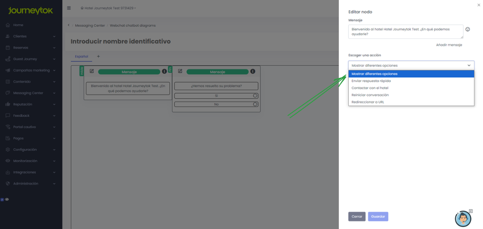Open the support assistant avatar chat
The image size is (483, 229).
[463, 218]
